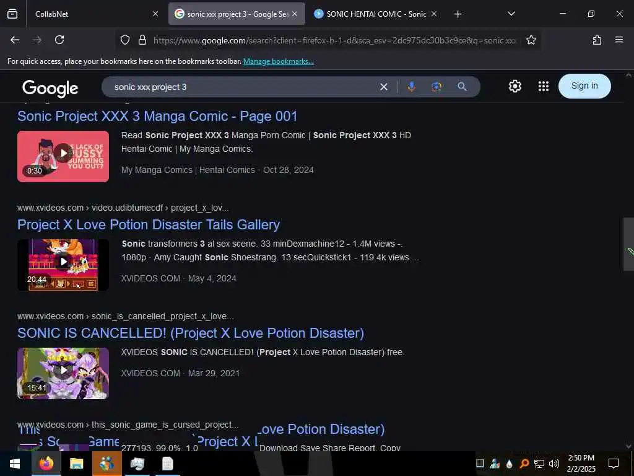
Task: Focus the Firefox address bar
Action: (x=335, y=40)
